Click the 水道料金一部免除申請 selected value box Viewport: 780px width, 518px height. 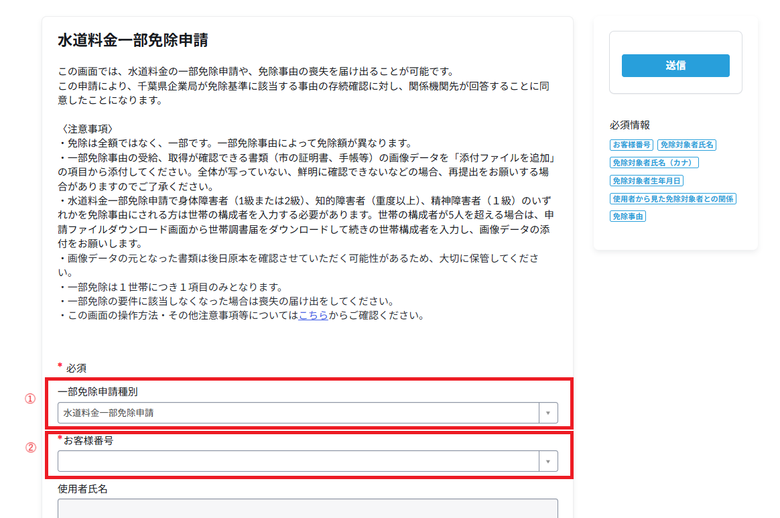tap(298, 413)
